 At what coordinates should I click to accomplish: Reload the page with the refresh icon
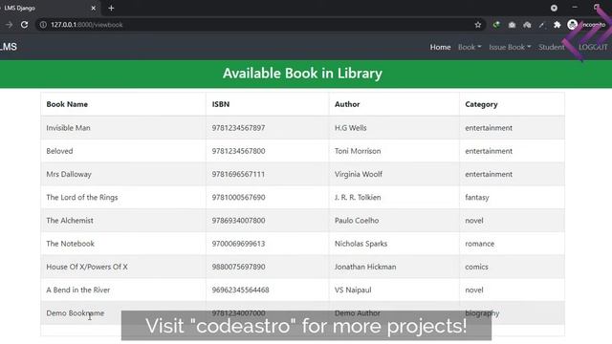pos(24,25)
